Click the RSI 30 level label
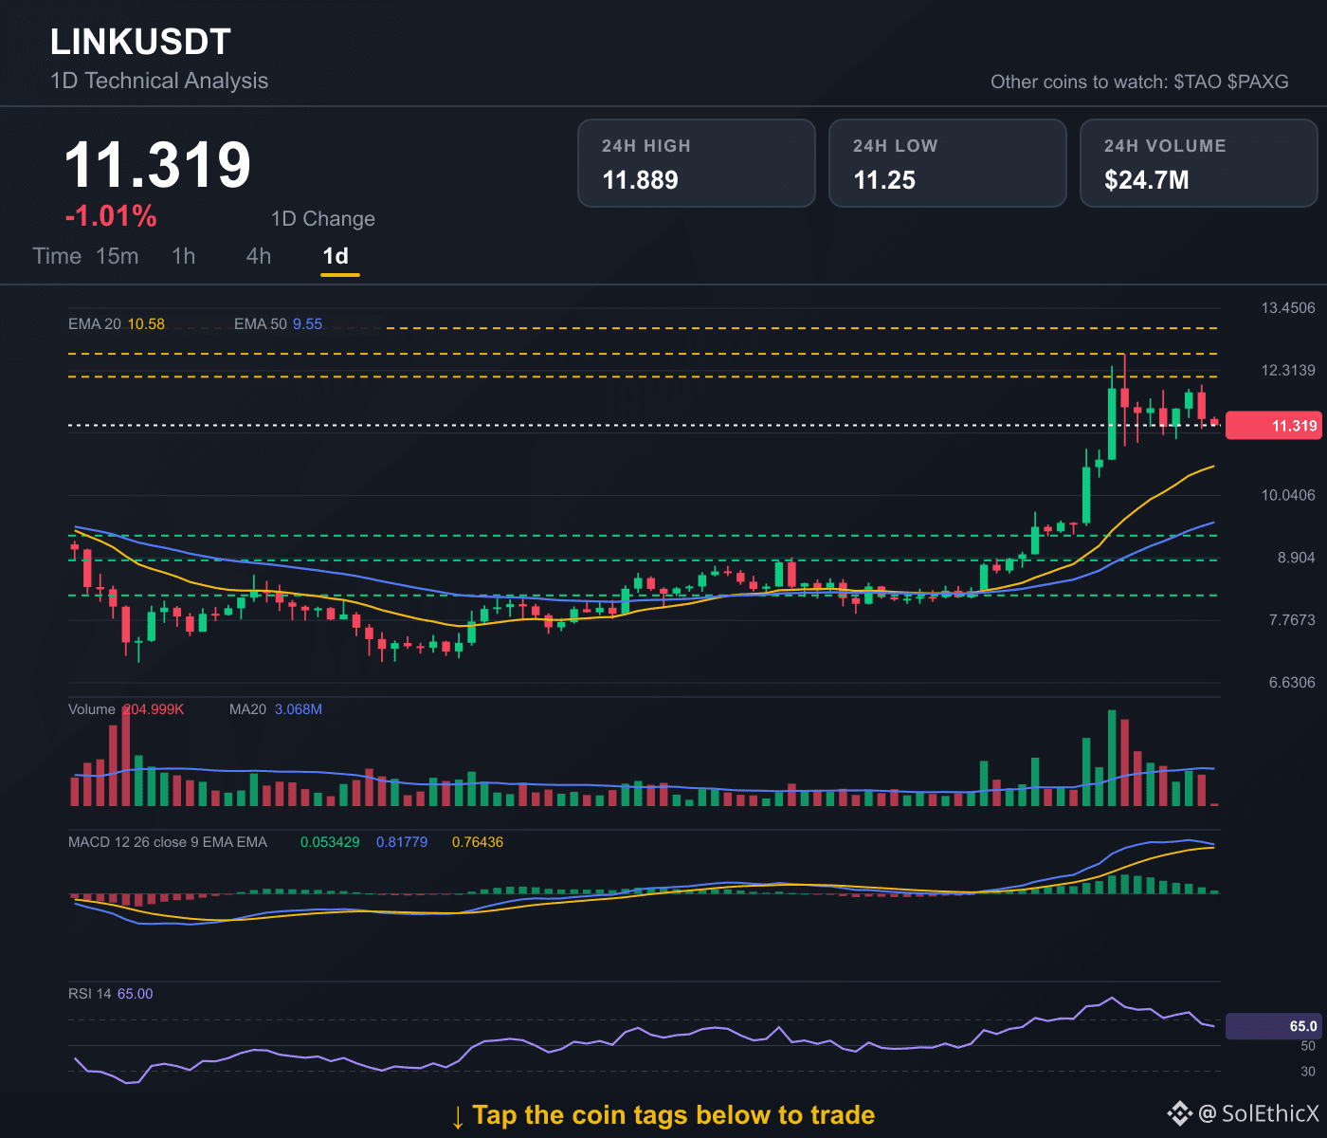1327x1138 pixels. pyautogui.click(x=1308, y=1072)
